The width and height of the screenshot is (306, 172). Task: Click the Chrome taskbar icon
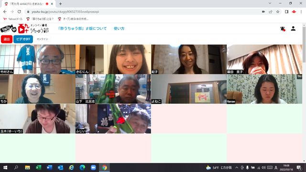(x=104, y=168)
